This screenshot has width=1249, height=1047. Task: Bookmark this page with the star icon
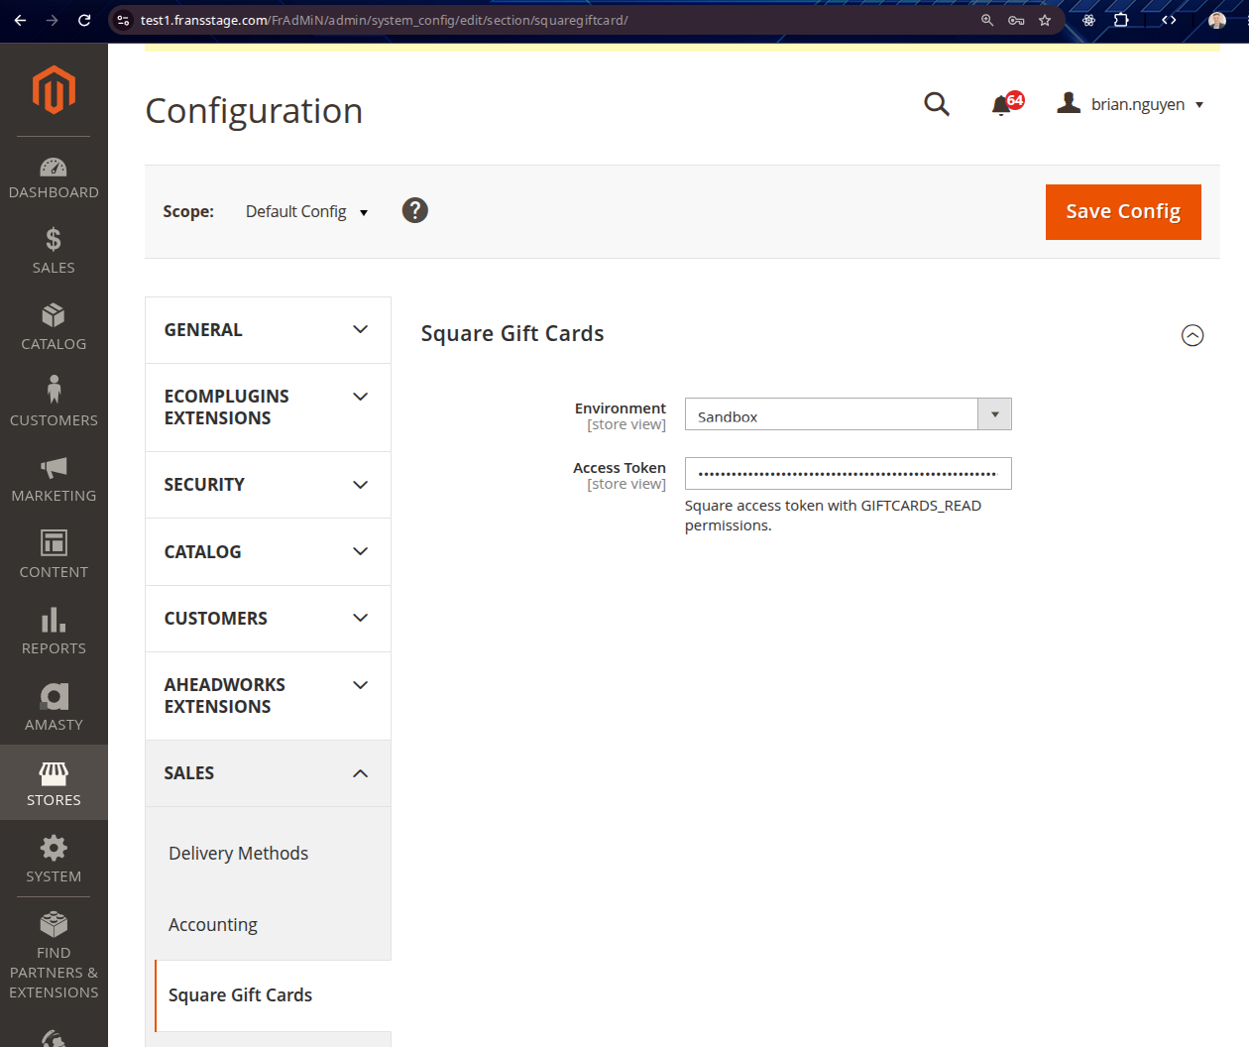1045,20
